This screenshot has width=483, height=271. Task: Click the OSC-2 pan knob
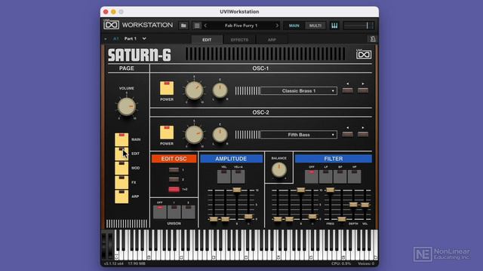[x=220, y=135]
